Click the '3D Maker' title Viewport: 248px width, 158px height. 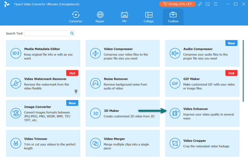coord(111,111)
